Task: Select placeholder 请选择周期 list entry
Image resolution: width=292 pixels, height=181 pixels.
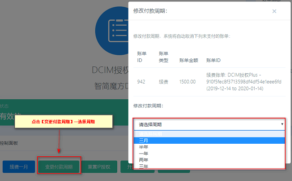Action: tap(209, 134)
